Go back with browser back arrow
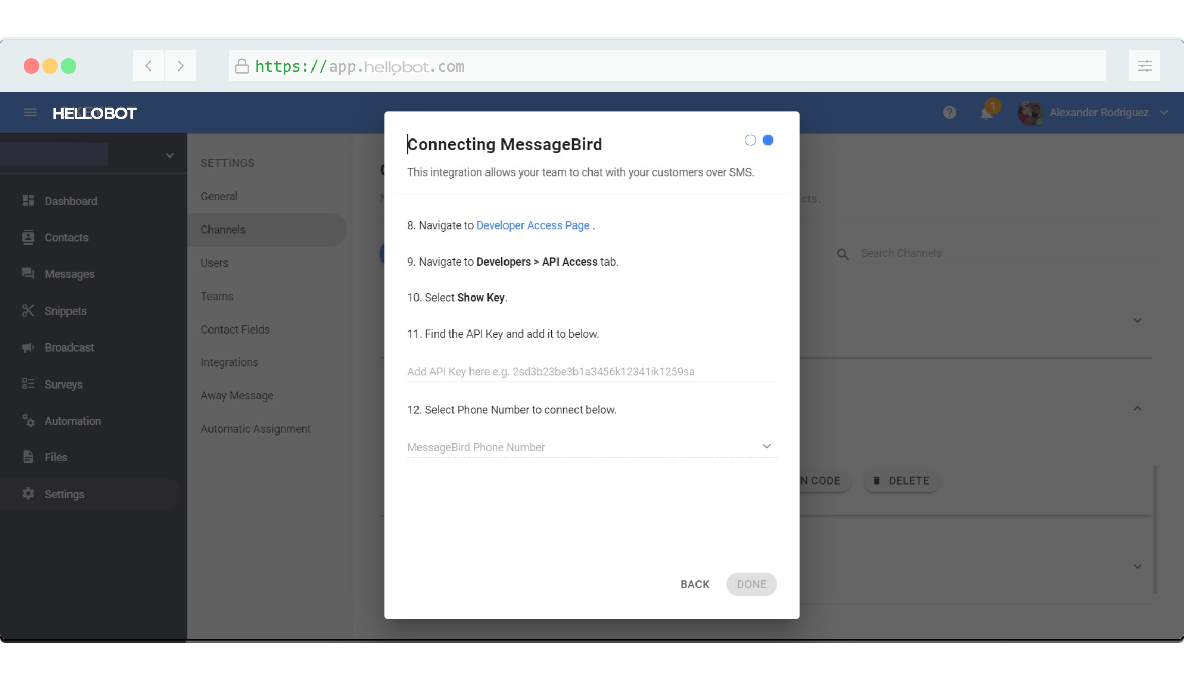Screen dimensions: 1184x679 pyautogui.click(x=148, y=66)
